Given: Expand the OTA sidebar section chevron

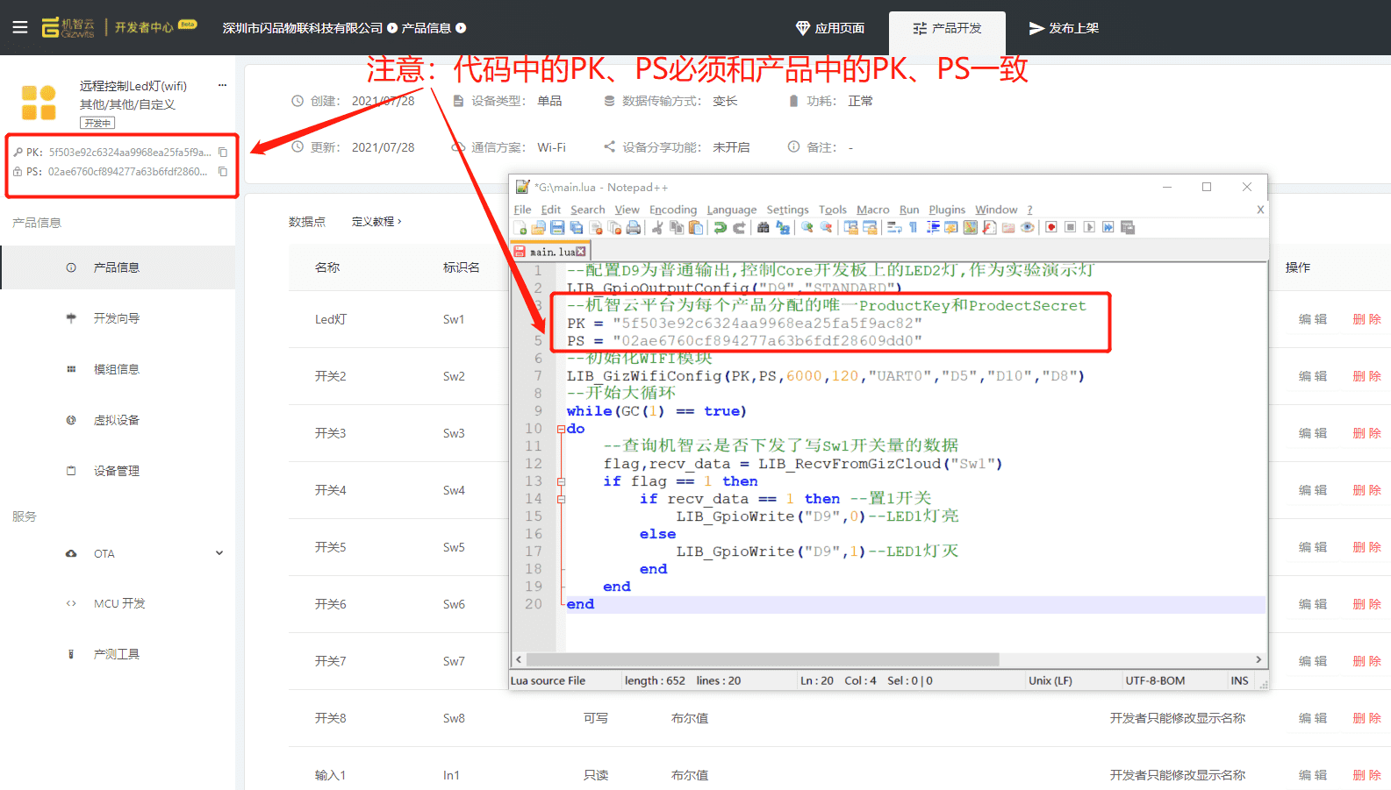Looking at the screenshot, I should coord(219,553).
